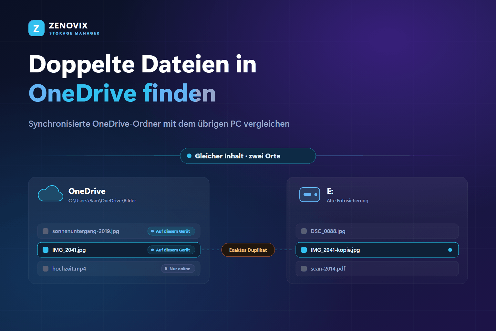Click the subtitle 'Synchronisierte OneDrive-Ordner mit dem übrigen PC vergleichen'
The width and height of the screenshot is (496, 331).
click(x=159, y=124)
